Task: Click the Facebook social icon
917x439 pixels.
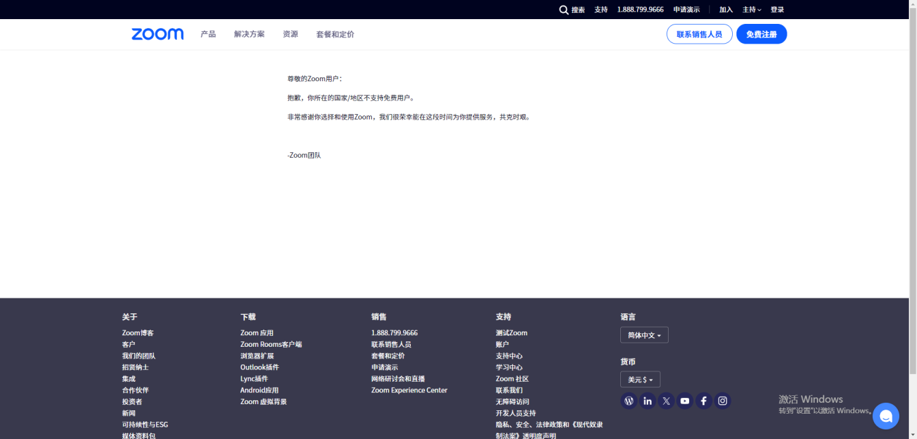Action: pyautogui.click(x=703, y=401)
